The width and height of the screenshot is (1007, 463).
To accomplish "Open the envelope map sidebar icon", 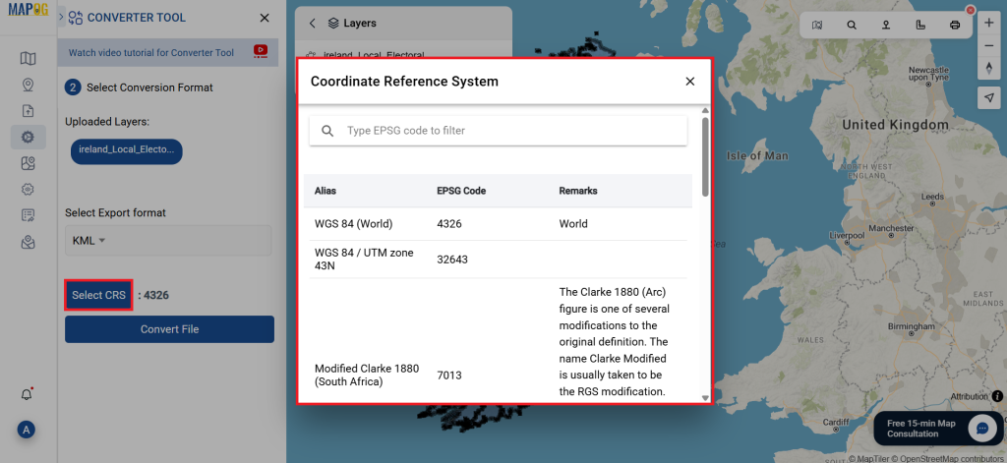I will point(28,242).
